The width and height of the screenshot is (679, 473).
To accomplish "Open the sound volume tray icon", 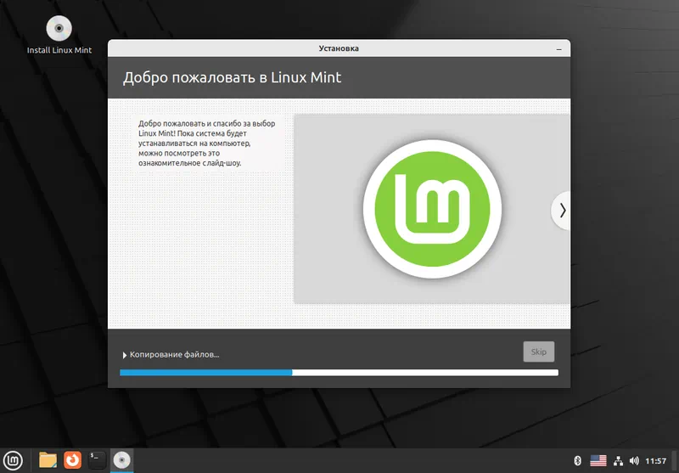I will tap(634, 460).
